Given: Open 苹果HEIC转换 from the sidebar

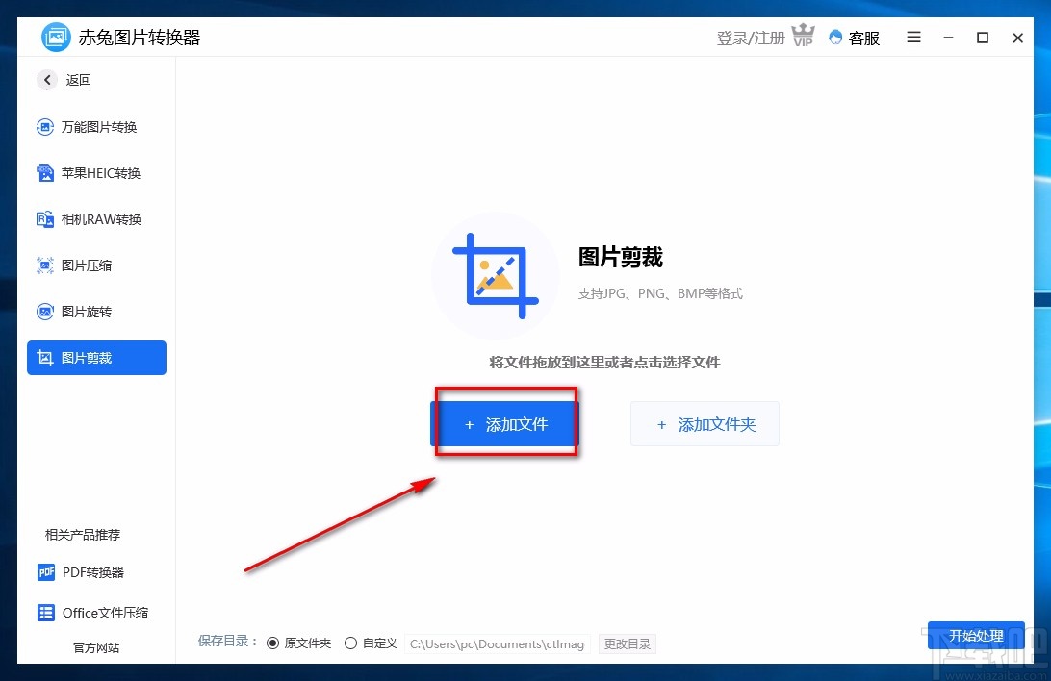Looking at the screenshot, I should pos(43,173).
